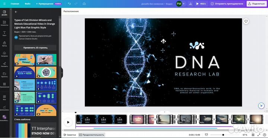Open the 57 % zoom level menu

[x=245, y=135]
